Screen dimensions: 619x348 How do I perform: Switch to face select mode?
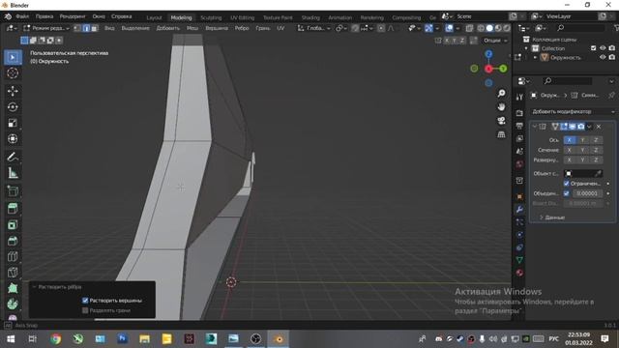click(95, 28)
